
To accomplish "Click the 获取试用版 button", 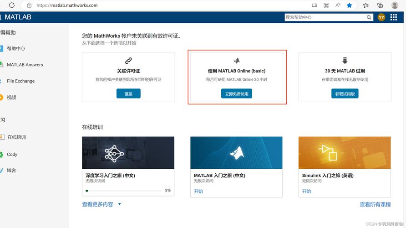I will pos(345,93).
